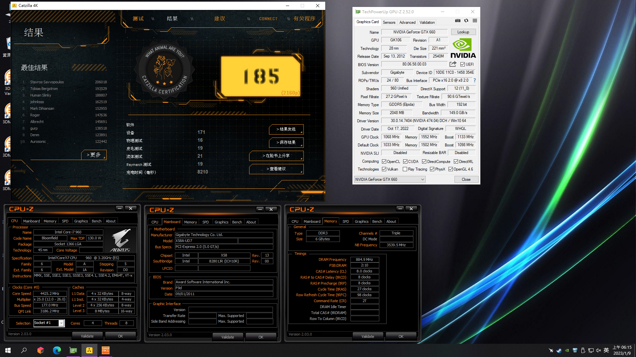Click the volume muted tray icon
The width and height of the screenshot is (636, 357).
pos(598,350)
